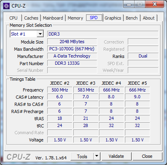167x165 pixels.
Task: Click the Manufacturer A-Data Technology field
Action: (x=72, y=56)
